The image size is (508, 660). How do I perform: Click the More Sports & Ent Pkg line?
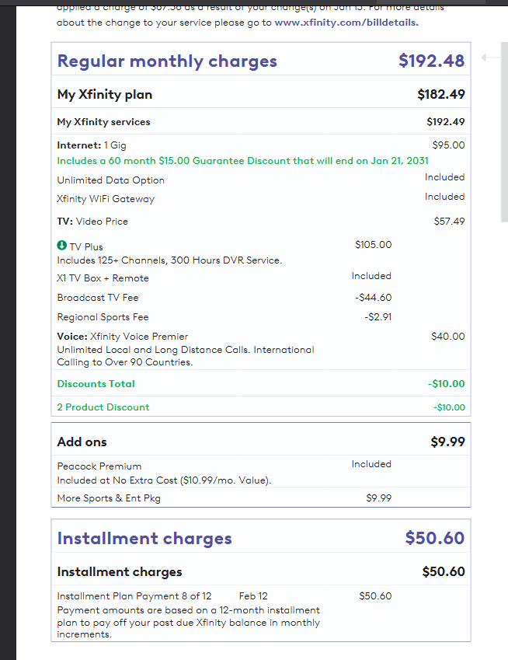(109, 498)
